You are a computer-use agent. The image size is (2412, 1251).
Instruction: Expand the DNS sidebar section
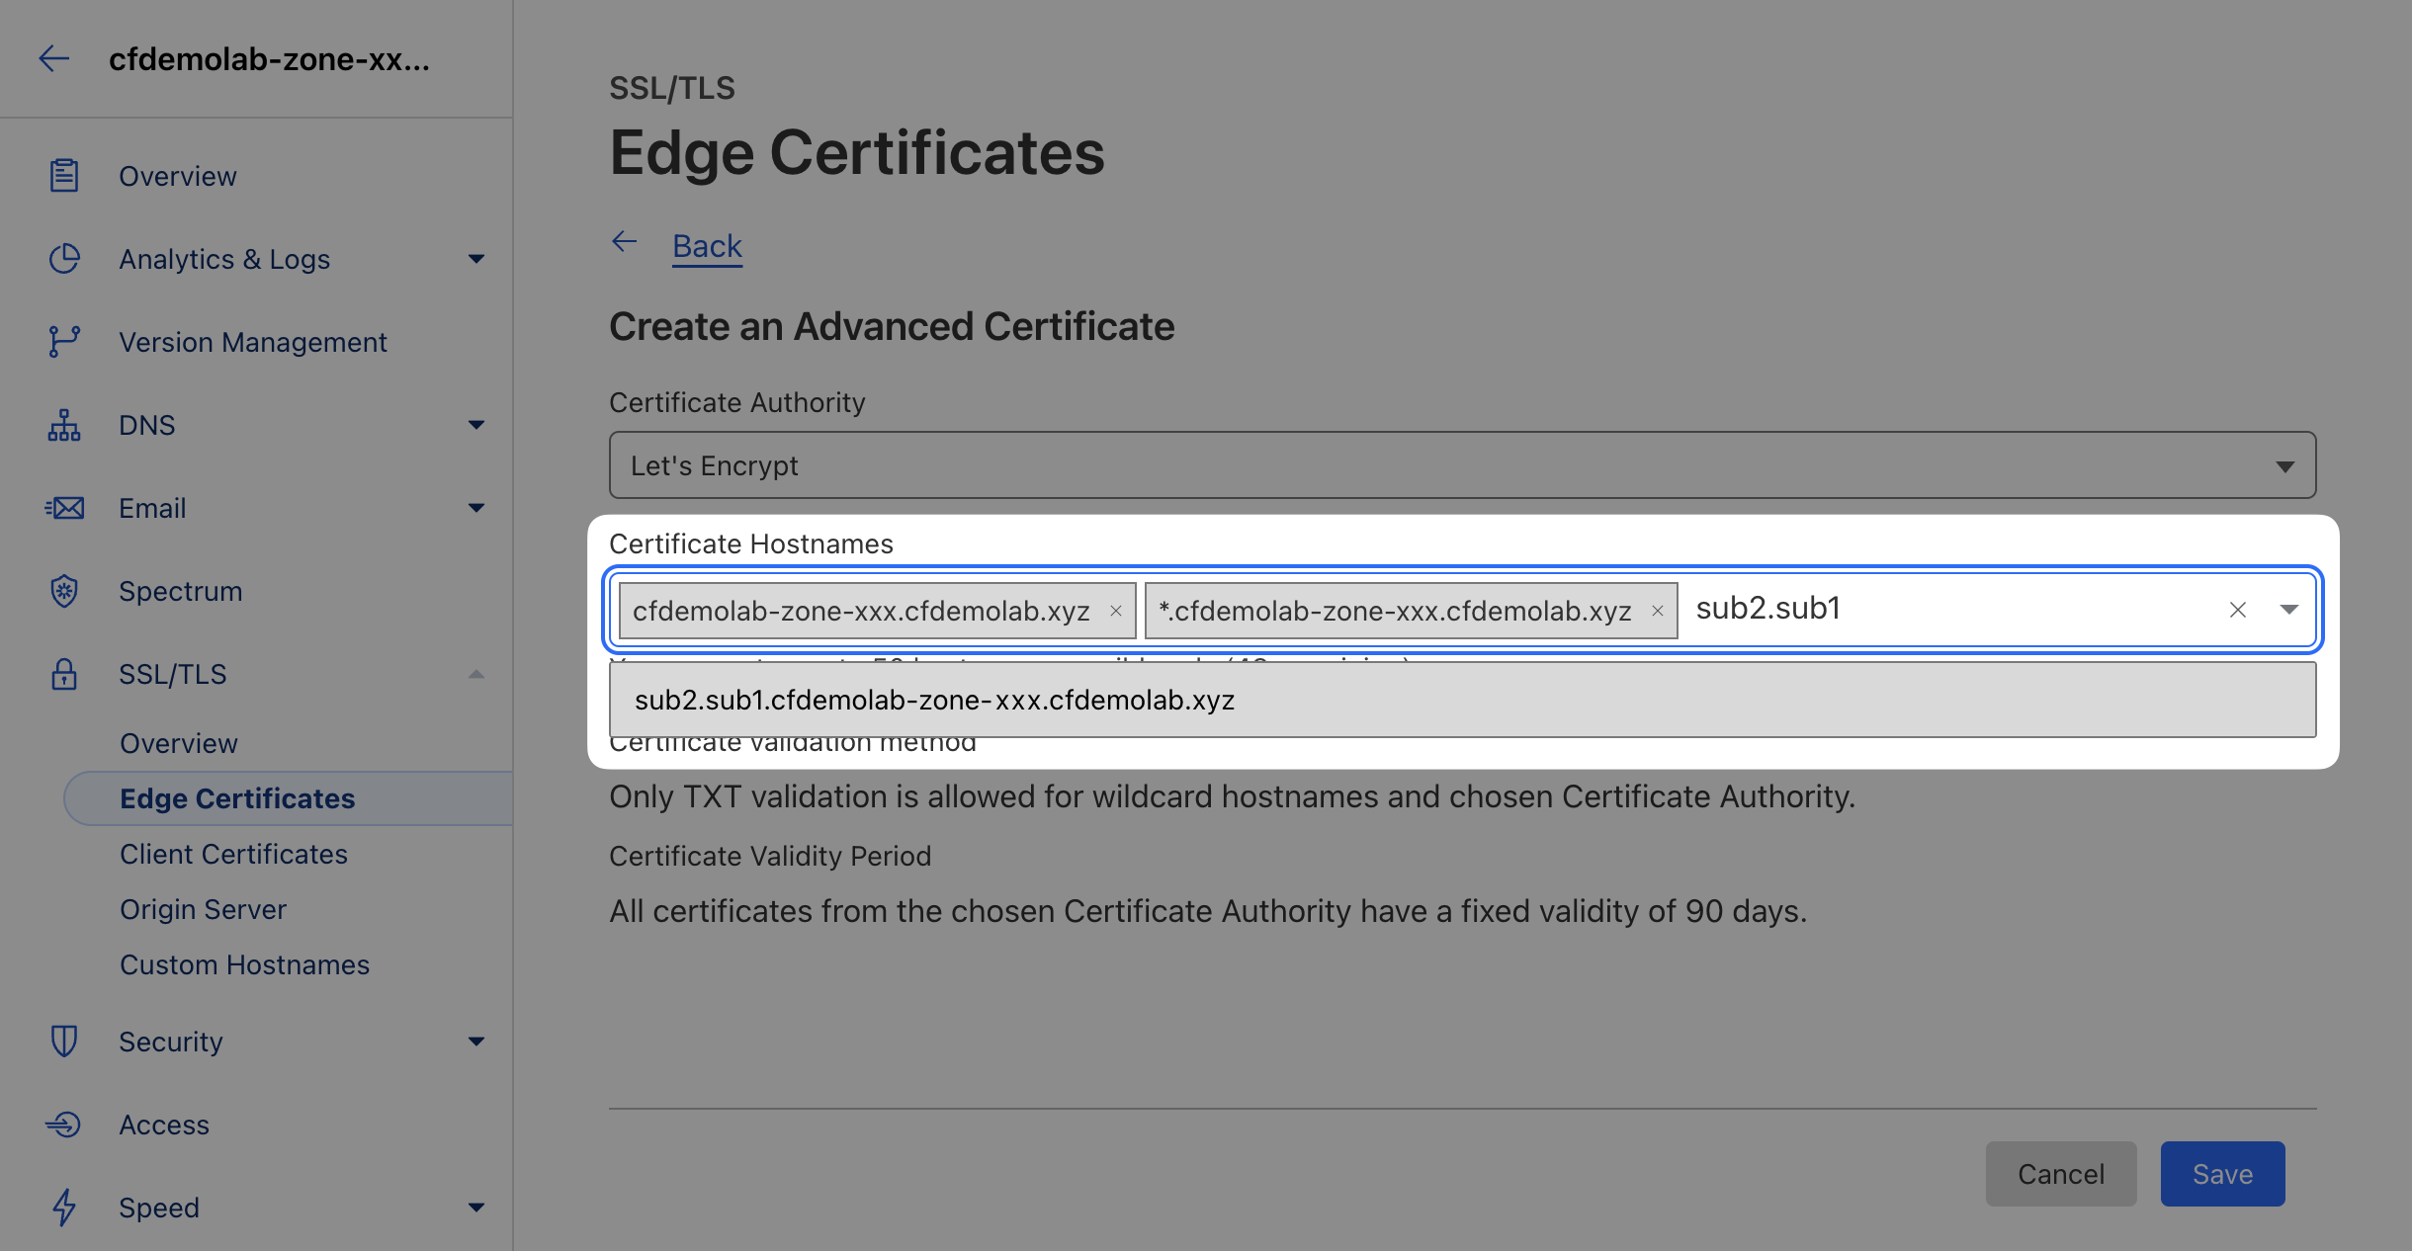coord(476,425)
